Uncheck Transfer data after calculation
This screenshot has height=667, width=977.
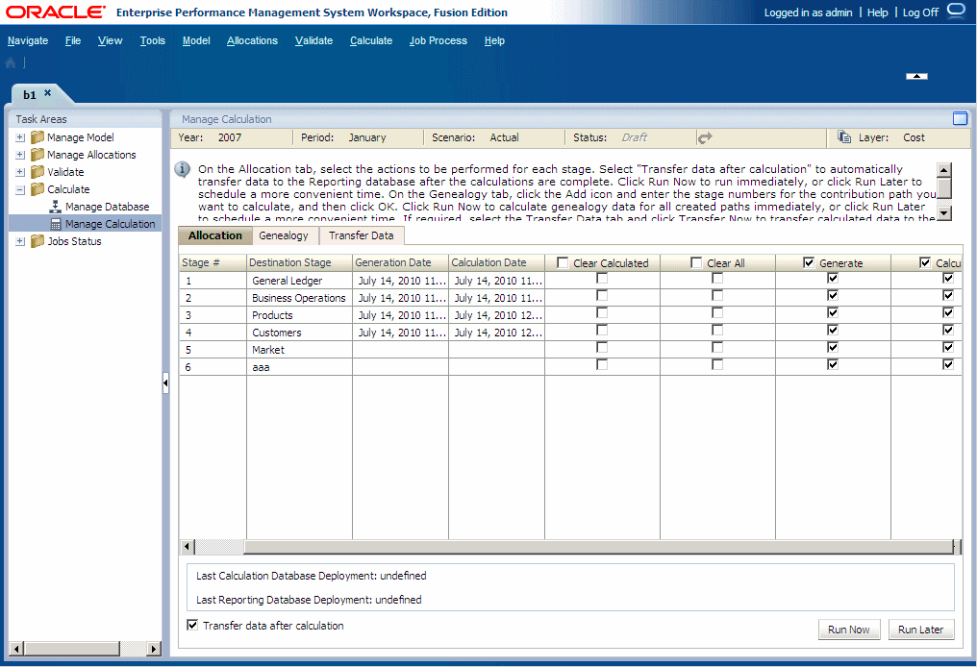click(x=191, y=625)
